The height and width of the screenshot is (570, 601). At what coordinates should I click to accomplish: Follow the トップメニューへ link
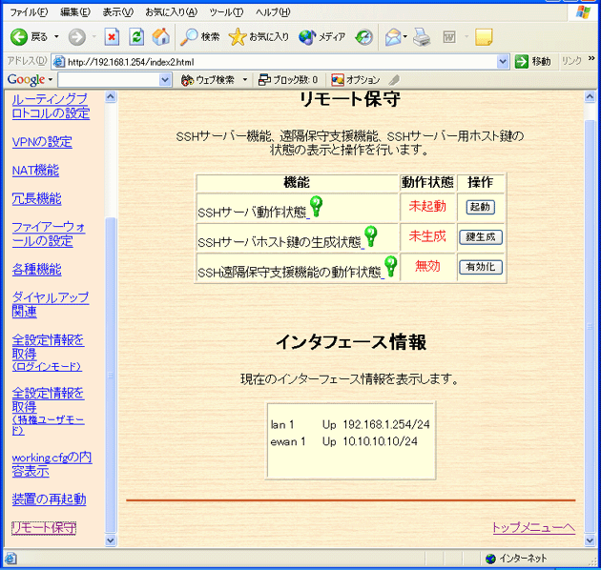pyautogui.click(x=532, y=527)
